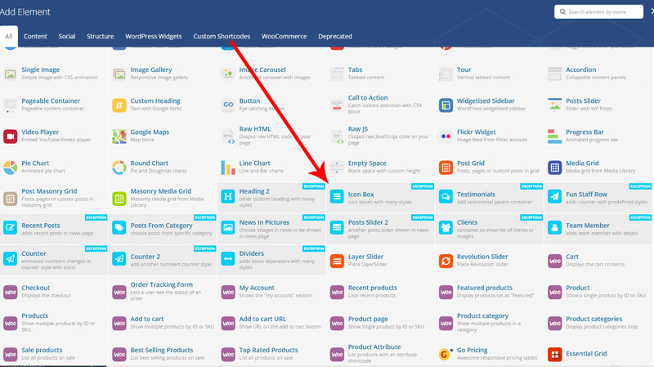
Task: Choose the Layer Slider icon
Action: point(337,261)
